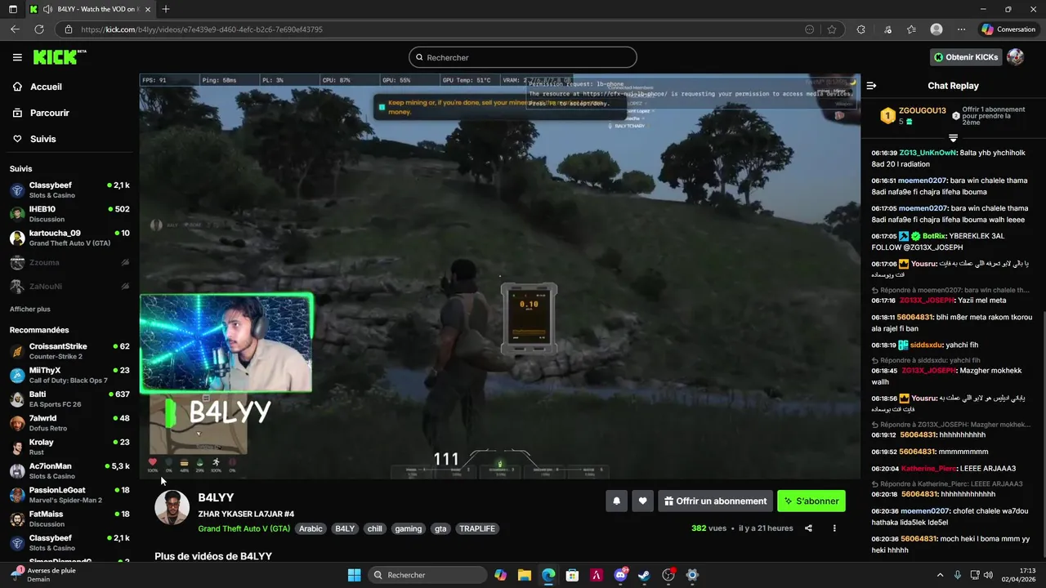Add page to favorites with star icon

point(832,29)
